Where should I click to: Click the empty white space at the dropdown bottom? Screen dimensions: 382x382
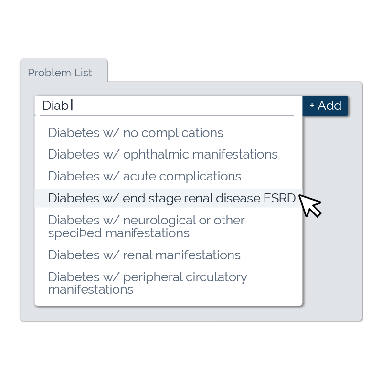click(168, 300)
